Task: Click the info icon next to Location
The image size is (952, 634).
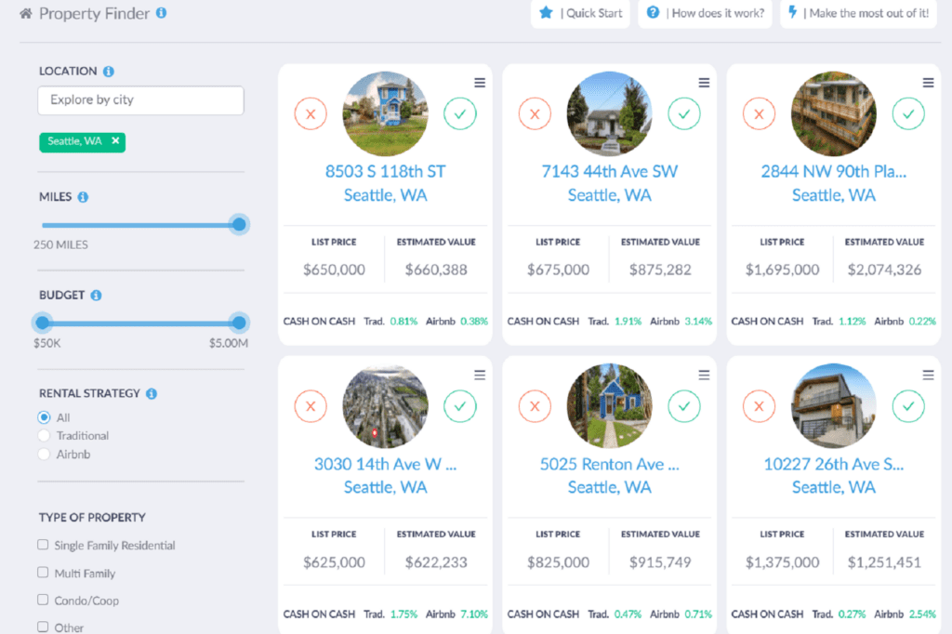Action: pyautogui.click(x=109, y=72)
